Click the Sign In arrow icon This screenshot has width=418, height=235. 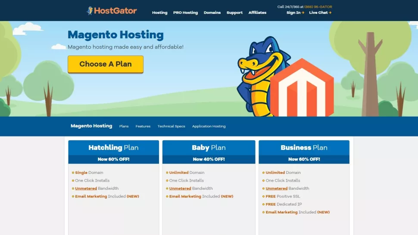pyautogui.click(x=303, y=13)
